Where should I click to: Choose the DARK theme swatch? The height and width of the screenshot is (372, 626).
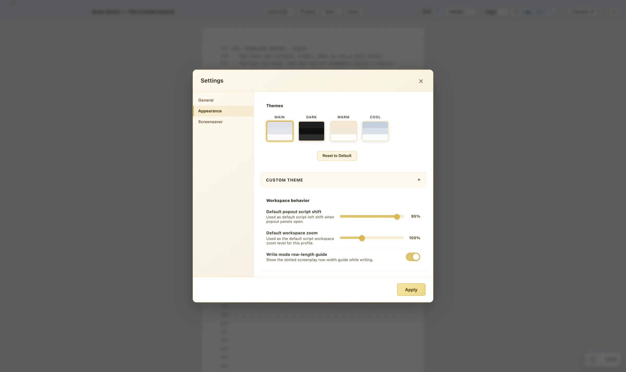(311, 131)
